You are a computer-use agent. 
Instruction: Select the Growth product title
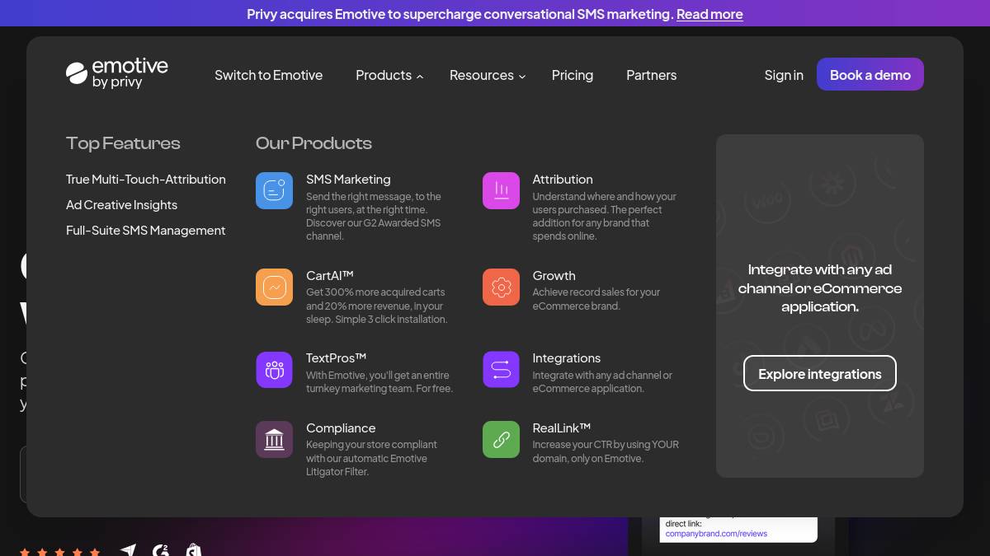click(x=554, y=275)
